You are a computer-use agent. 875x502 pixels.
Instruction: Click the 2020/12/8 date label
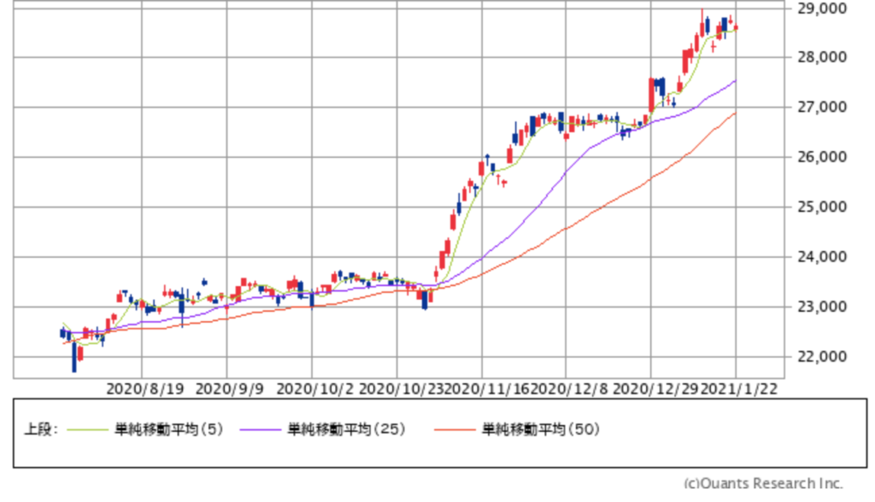pyautogui.click(x=568, y=388)
